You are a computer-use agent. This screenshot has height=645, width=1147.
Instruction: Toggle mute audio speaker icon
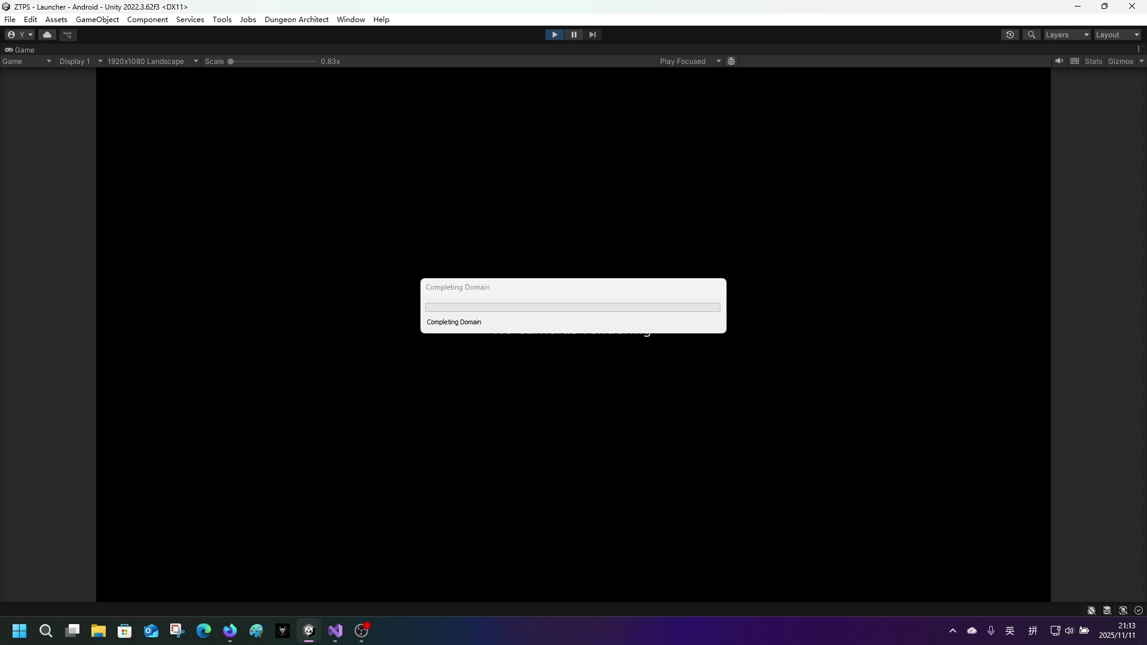1059,61
